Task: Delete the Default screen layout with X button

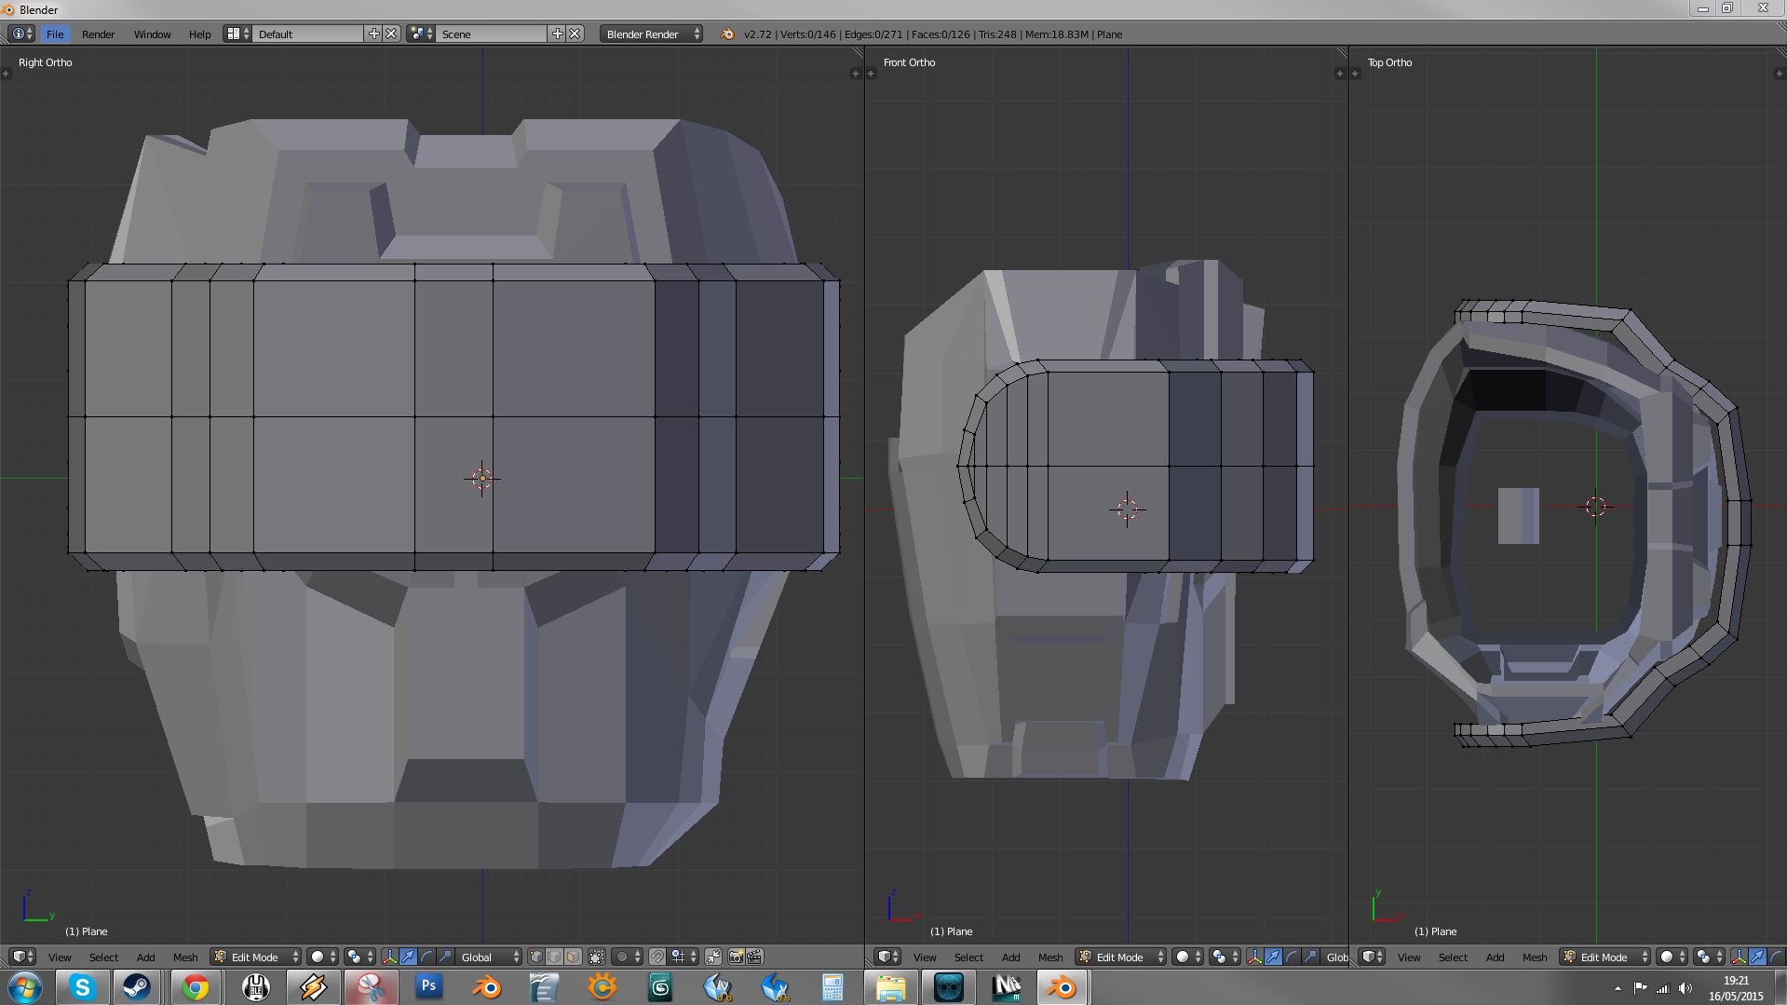Action: tap(392, 34)
